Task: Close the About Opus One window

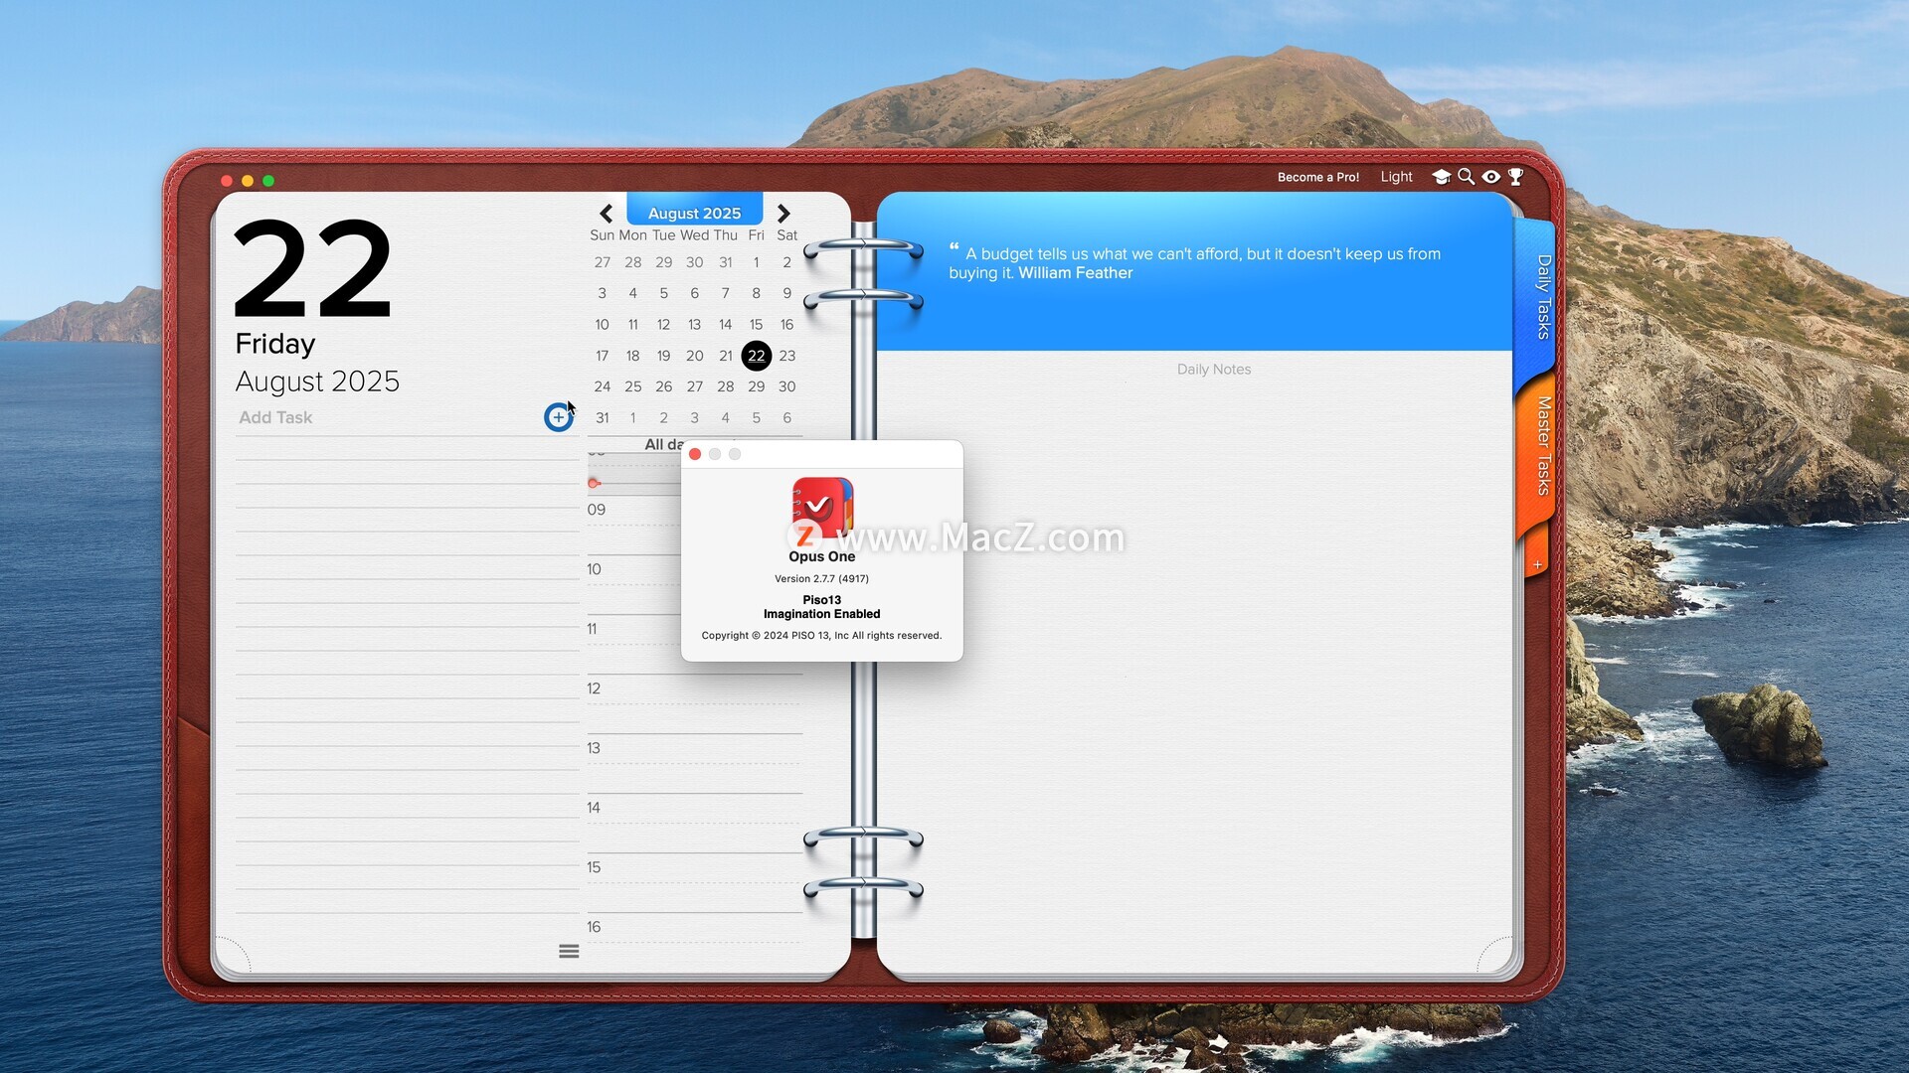Action: click(x=695, y=454)
